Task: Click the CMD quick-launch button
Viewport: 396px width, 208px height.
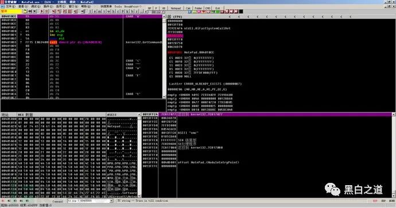Action: pos(208,8)
